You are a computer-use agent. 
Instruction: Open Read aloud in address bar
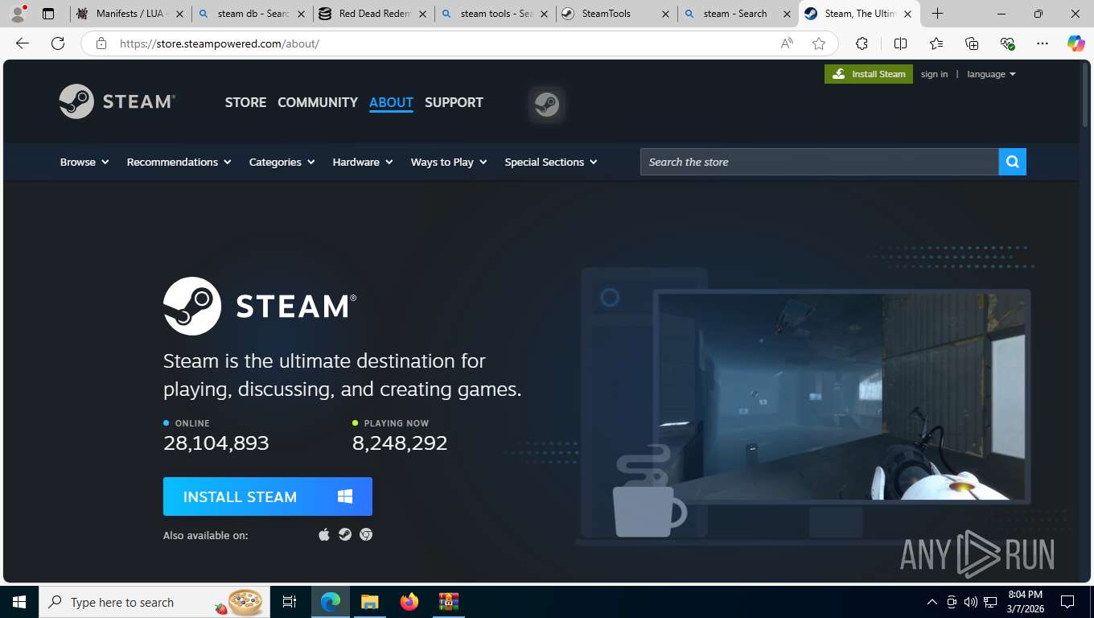787,43
